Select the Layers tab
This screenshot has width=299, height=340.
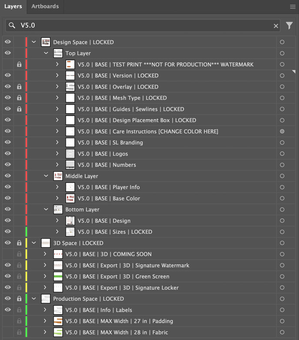click(13, 7)
